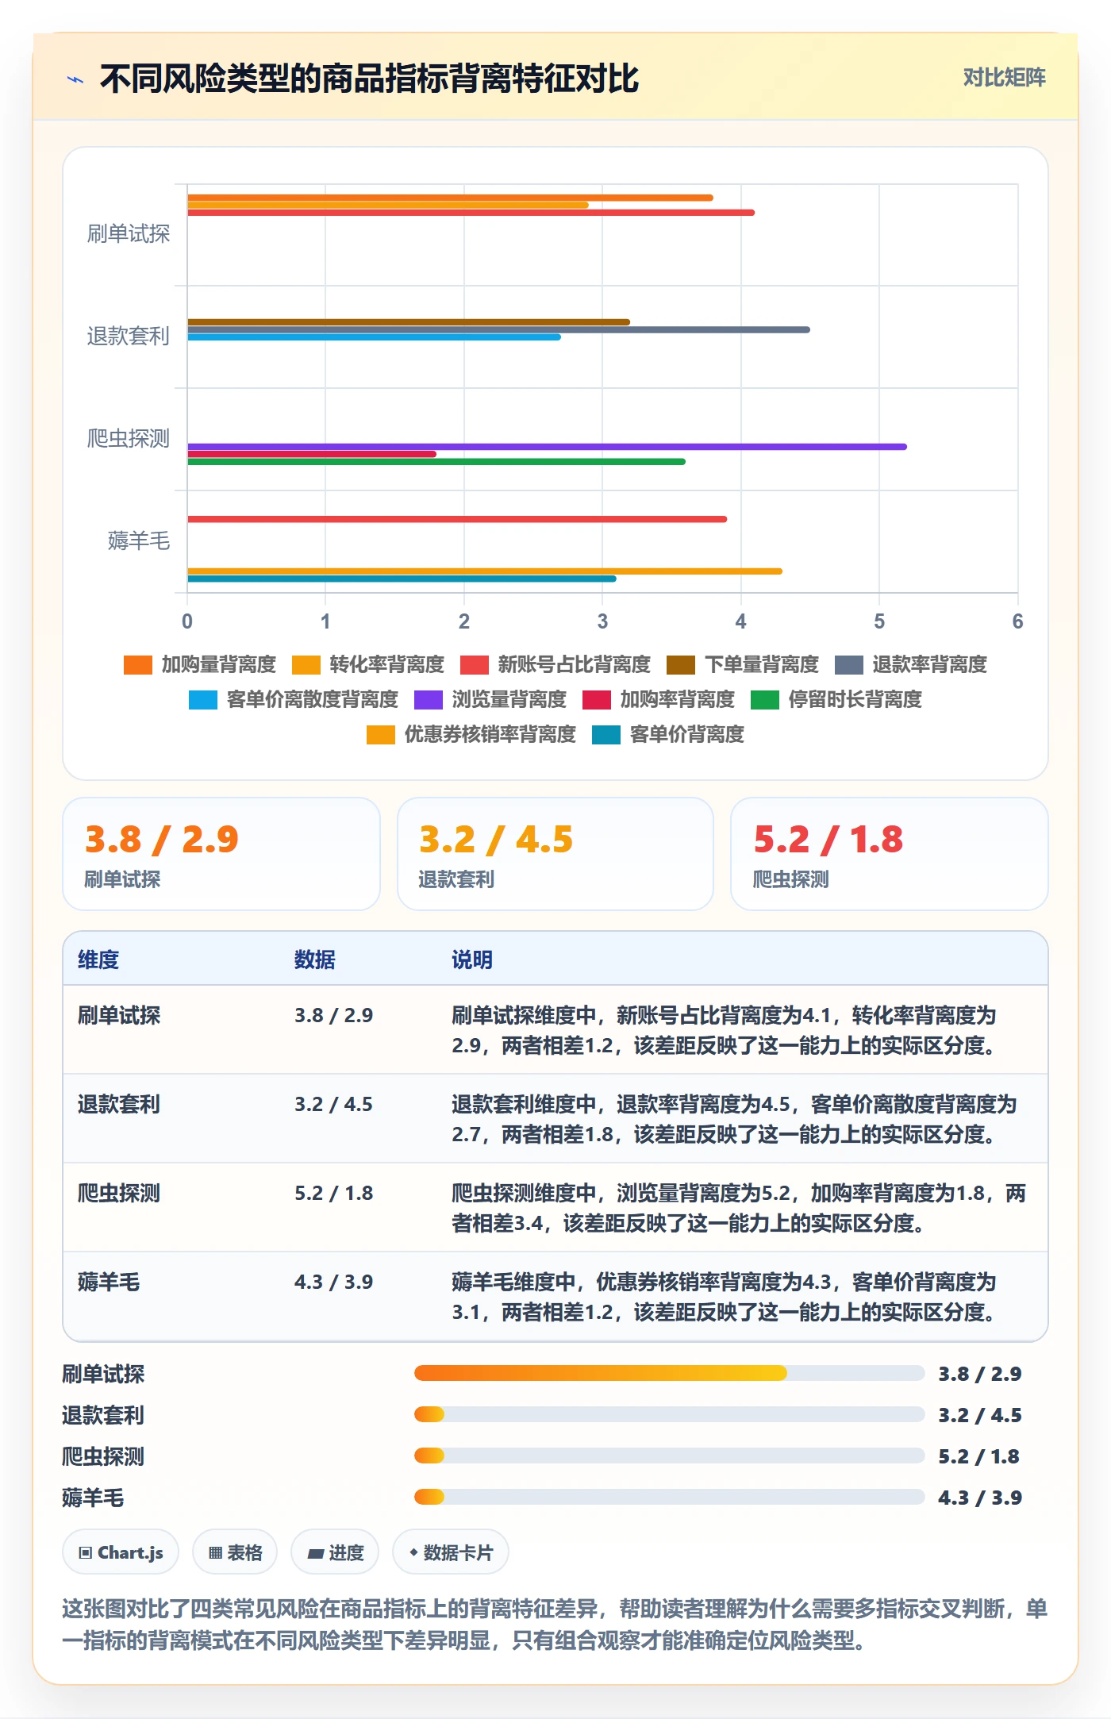Open the 3.2 / 4.5 退款套利 card
The image size is (1111, 1719).
(555, 854)
